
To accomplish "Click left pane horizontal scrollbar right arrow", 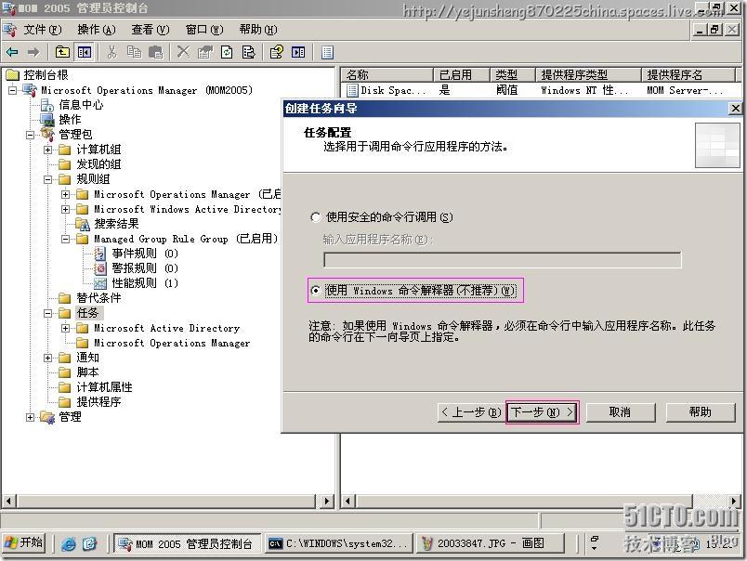I will 326,501.
